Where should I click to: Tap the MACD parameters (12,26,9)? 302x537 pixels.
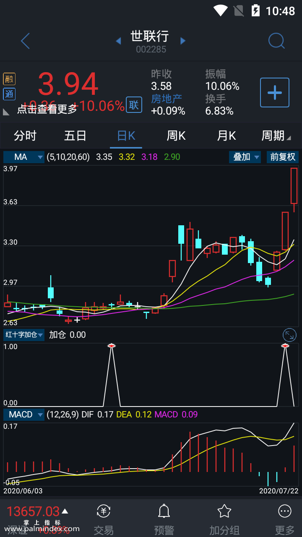pyautogui.click(x=62, y=414)
